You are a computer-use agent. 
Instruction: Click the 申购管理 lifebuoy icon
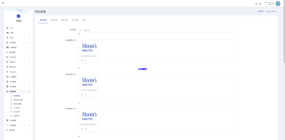coord(7,82)
